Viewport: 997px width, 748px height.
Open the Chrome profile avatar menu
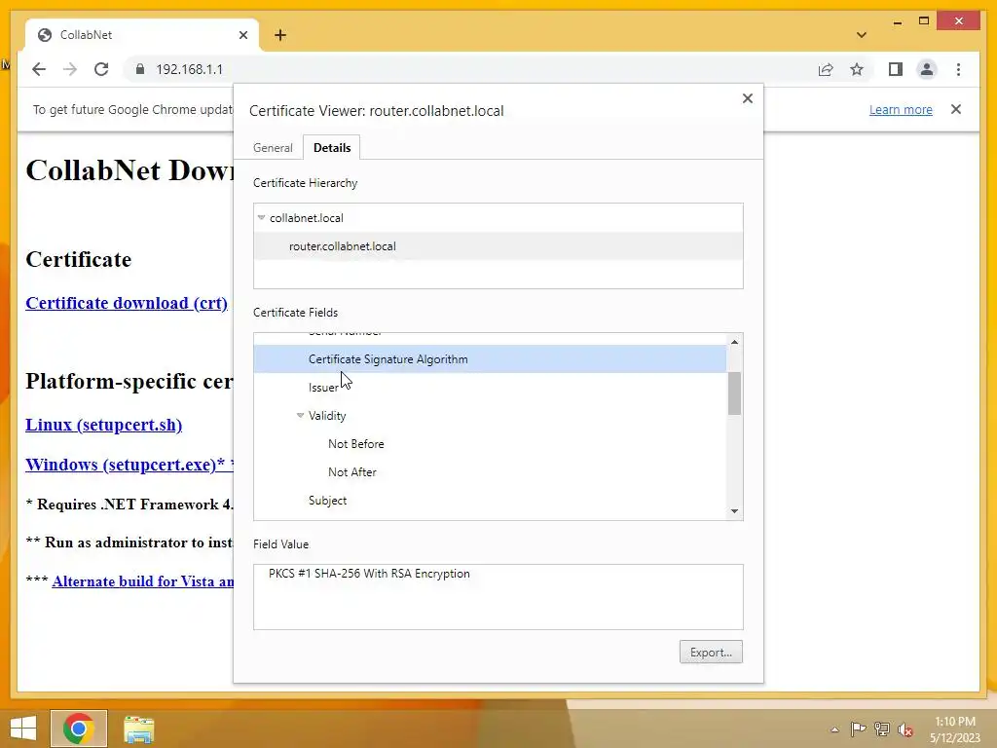coord(927,69)
